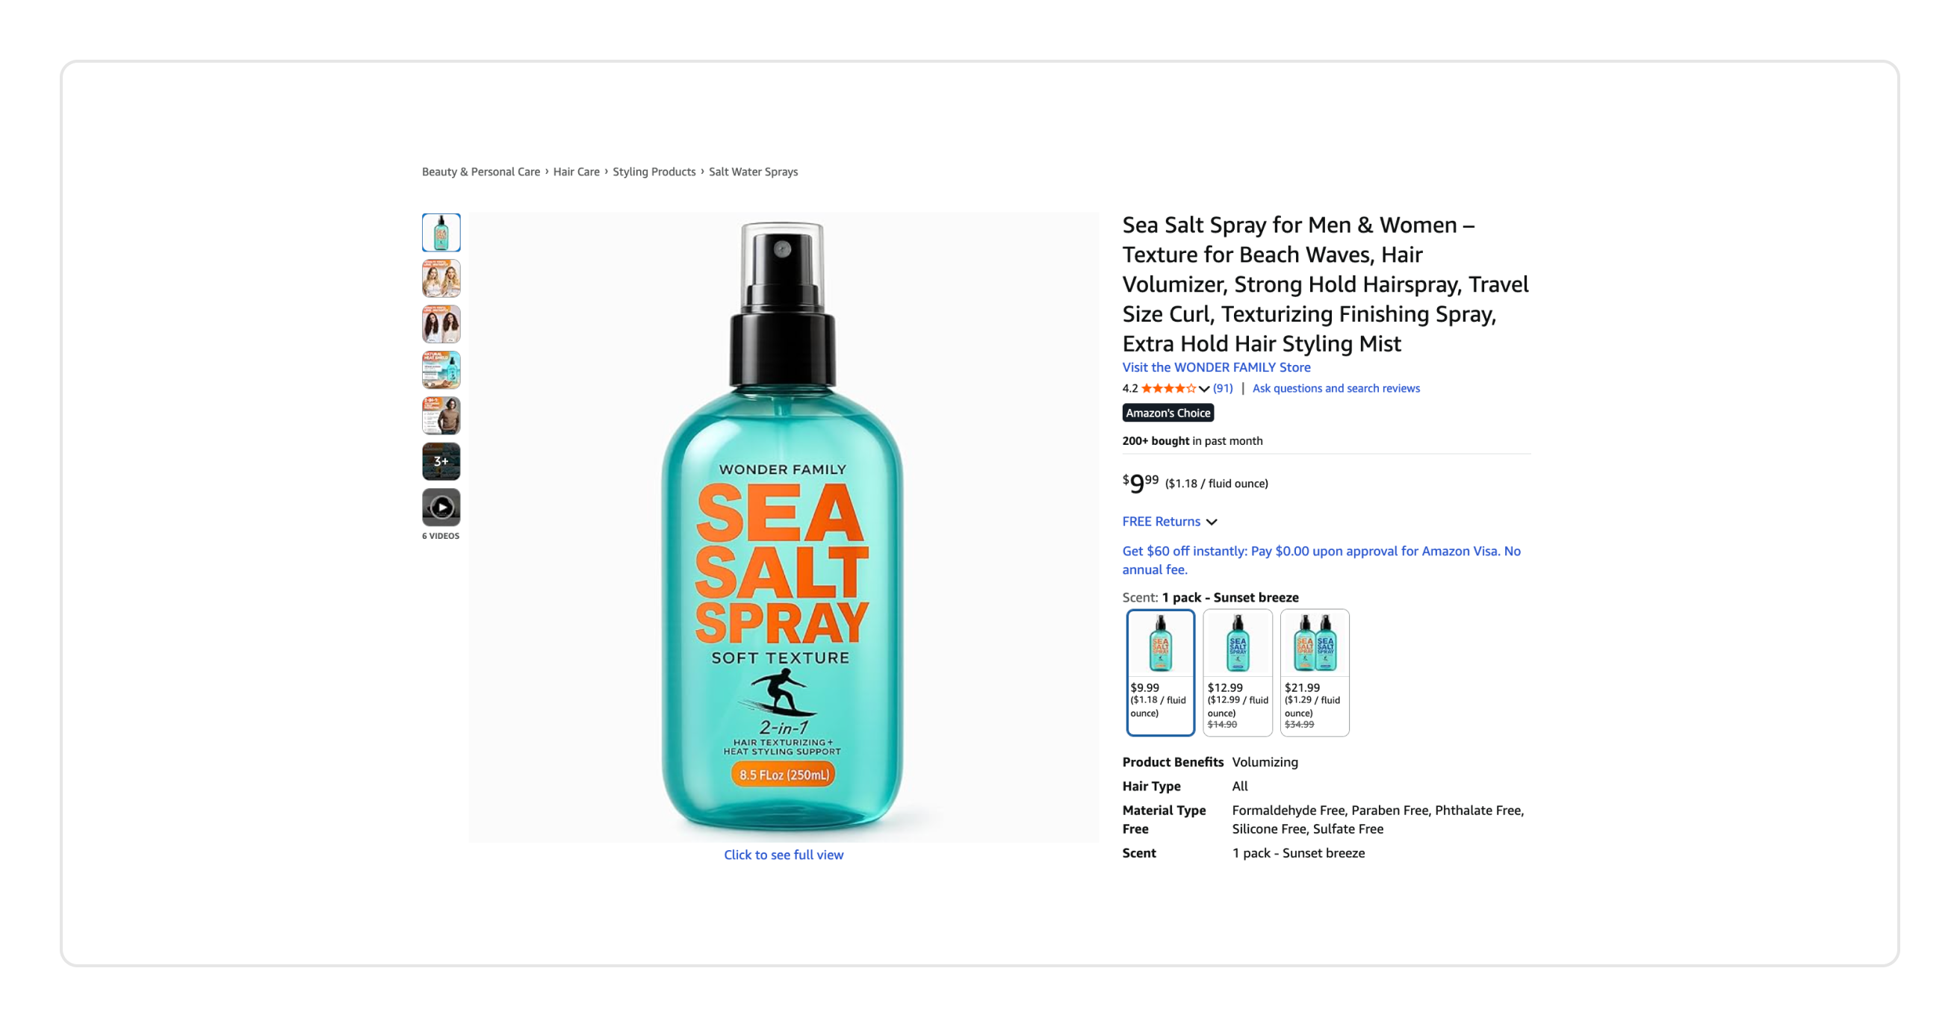Choose the $12.99 scent variant swatch
1960x1027 pixels.
pos(1238,672)
